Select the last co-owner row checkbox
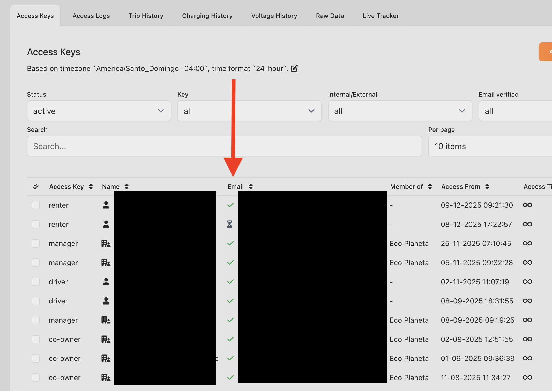The height and width of the screenshot is (391, 552). coord(36,378)
